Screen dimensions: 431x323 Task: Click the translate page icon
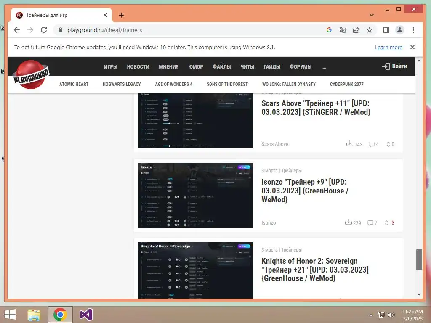[343, 30]
